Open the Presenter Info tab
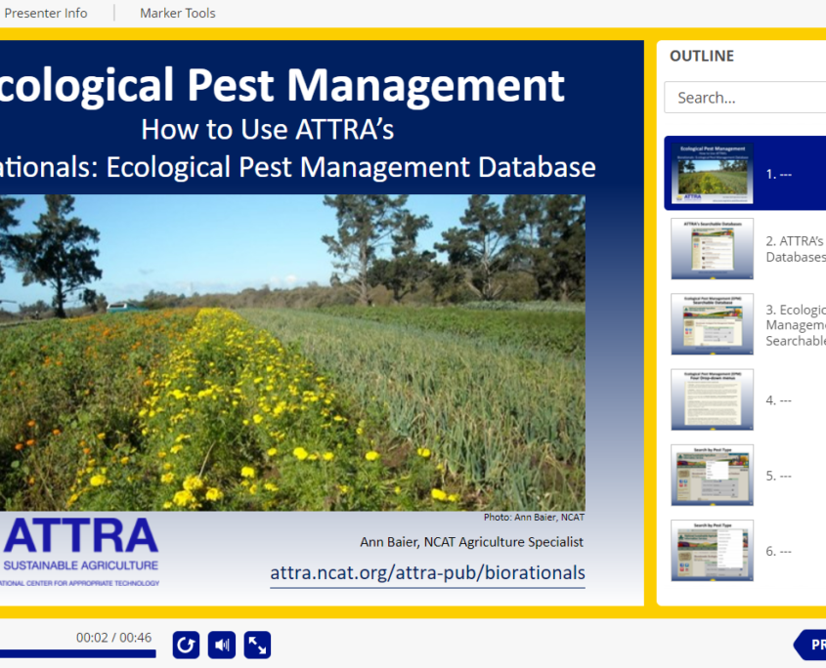Viewport: 826px width, 668px height. [x=46, y=13]
